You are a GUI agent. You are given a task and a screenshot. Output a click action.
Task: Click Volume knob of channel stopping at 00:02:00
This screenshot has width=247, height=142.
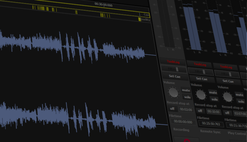[174, 93]
